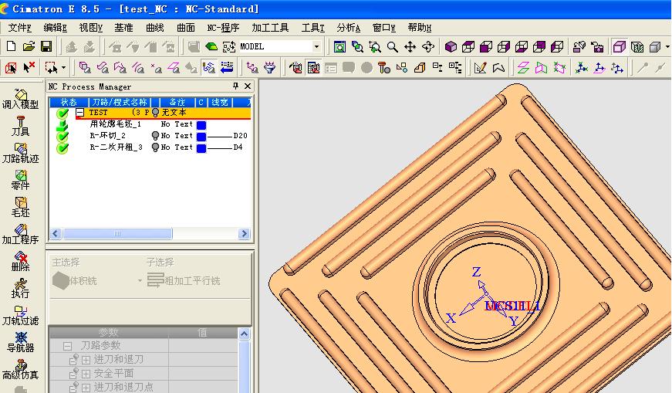Viewport: 672px width, 393px height.
Task: Zoom to fit all with toolbar icon
Action: 339,46
